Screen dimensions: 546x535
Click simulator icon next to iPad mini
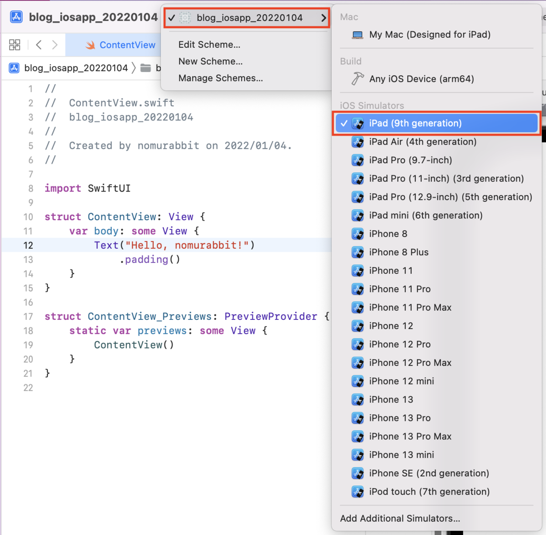click(x=358, y=216)
